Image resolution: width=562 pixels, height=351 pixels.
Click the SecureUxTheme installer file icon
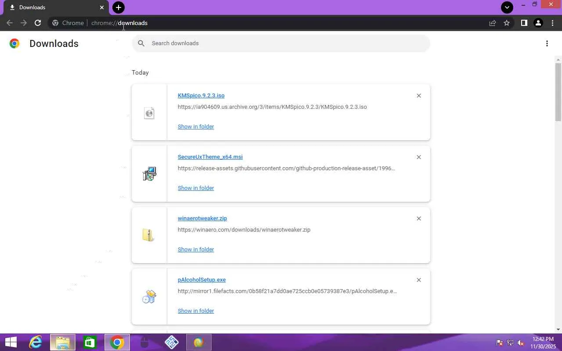pyautogui.click(x=149, y=174)
